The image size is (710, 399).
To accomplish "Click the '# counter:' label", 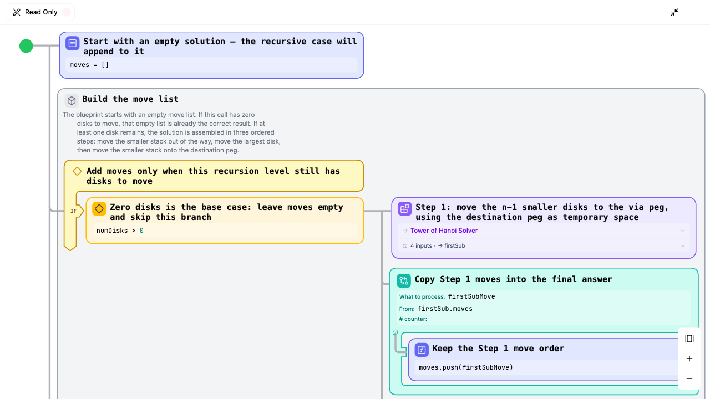I will (x=413, y=319).
